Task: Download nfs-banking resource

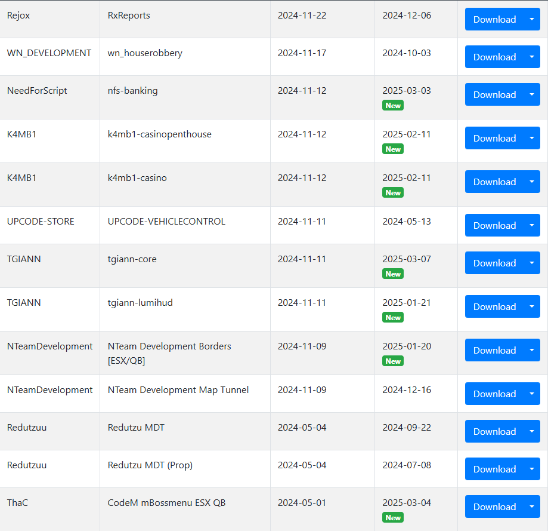Action: click(494, 94)
